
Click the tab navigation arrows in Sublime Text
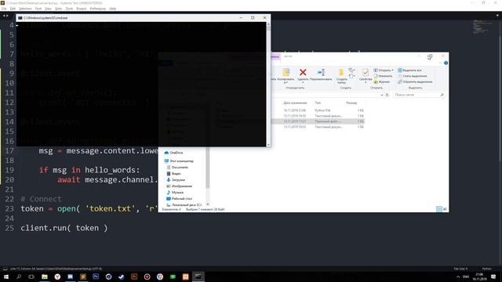pyautogui.click(x=5, y=16)
